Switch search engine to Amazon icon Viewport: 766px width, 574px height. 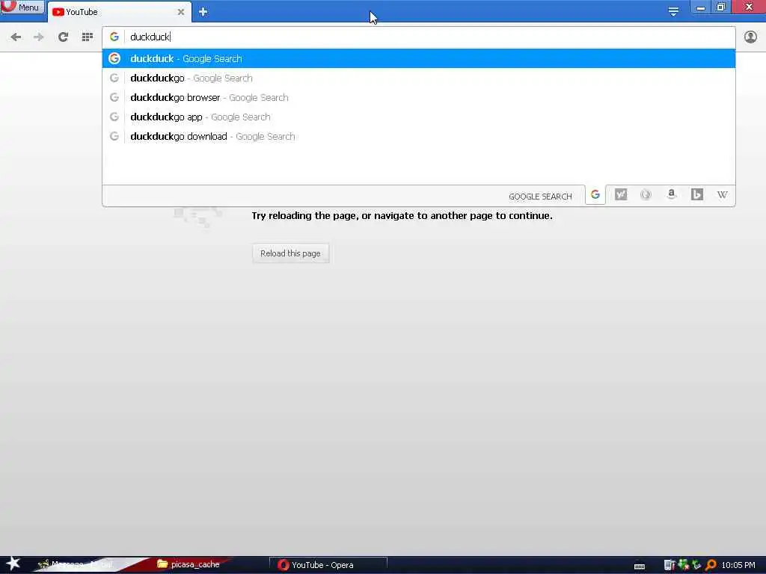pyautogui.click(x=671, y=195)
